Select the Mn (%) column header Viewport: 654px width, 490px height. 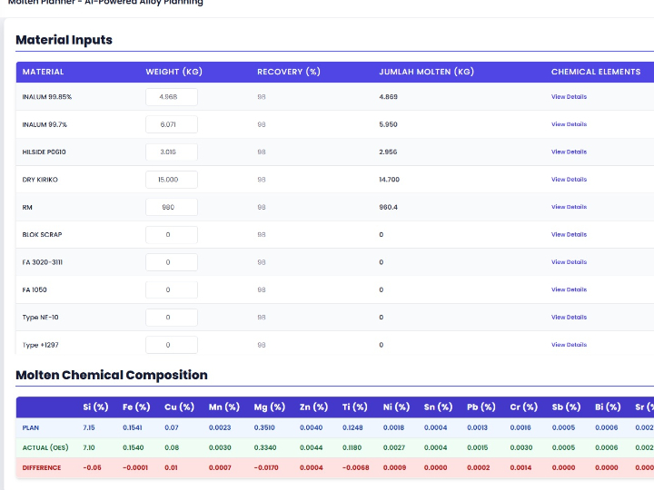(224, 407)
